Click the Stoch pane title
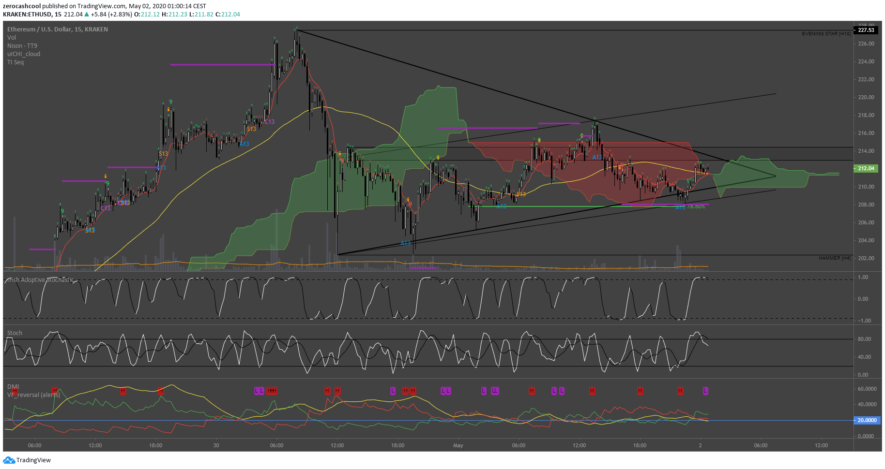 pyautogui.click(x=15, y=333)
